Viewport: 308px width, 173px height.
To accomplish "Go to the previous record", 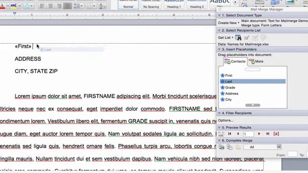I will tap(238, 134).
